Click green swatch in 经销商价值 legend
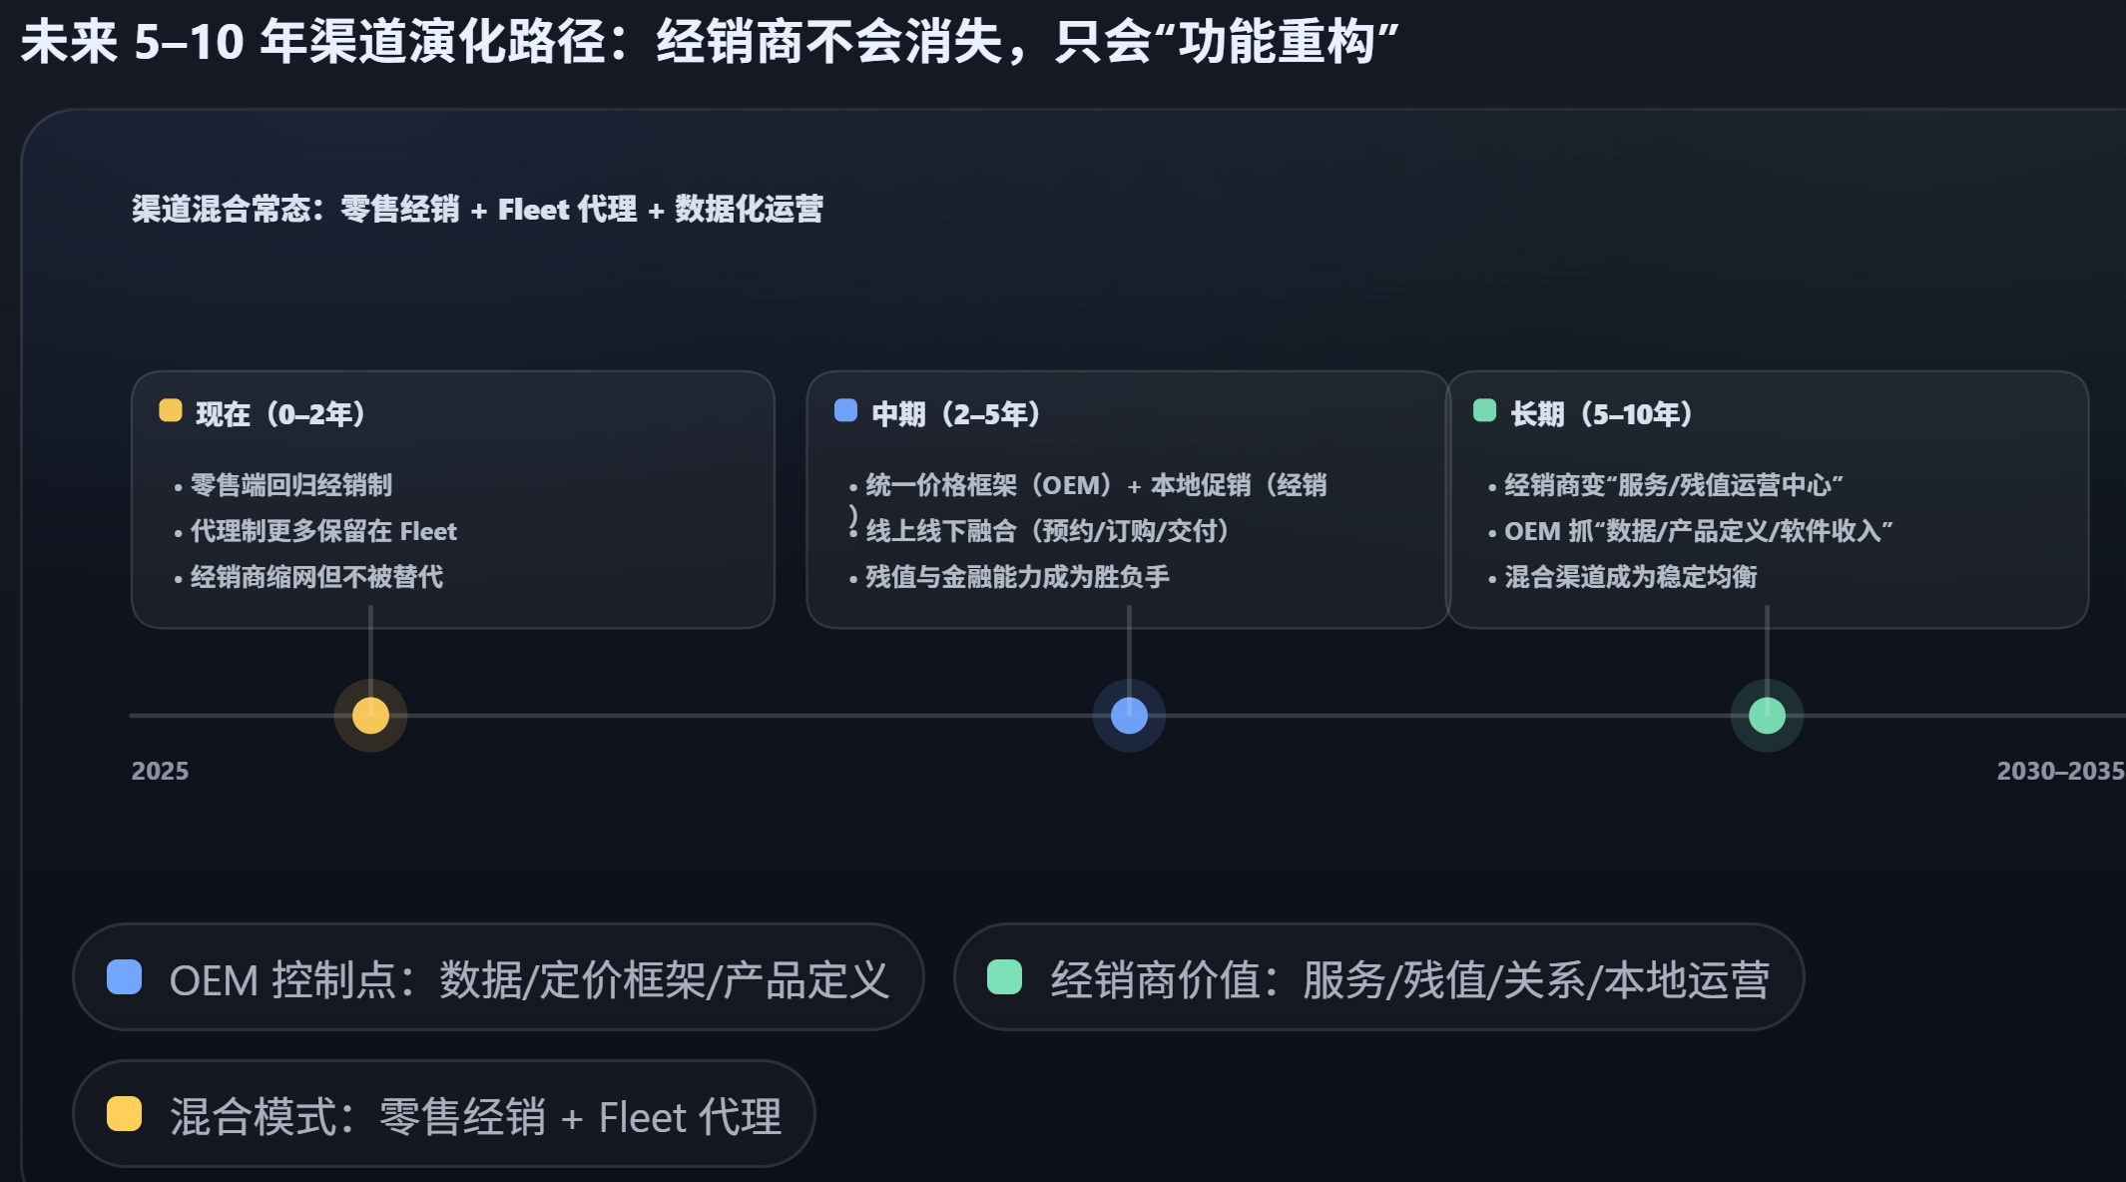This screenshot has height=1182, width=2126. pos(1004,977)
